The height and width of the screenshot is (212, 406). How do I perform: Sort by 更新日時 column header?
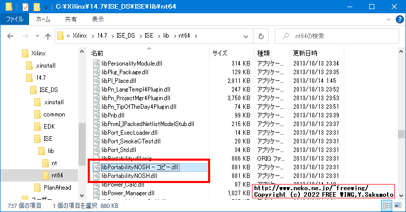pyautogui.click(x=305, y=53)
